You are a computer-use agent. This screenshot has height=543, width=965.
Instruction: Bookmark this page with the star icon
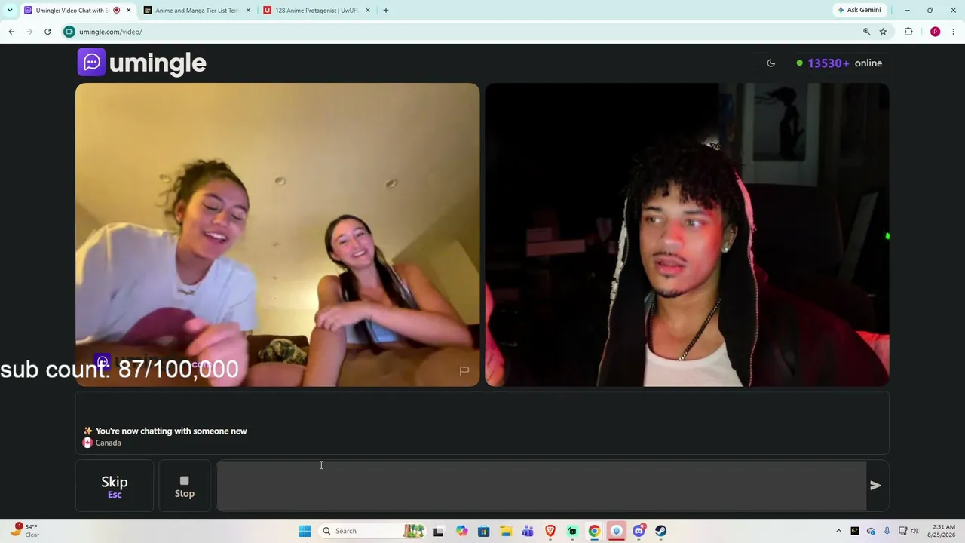click(x=883, y=32)
